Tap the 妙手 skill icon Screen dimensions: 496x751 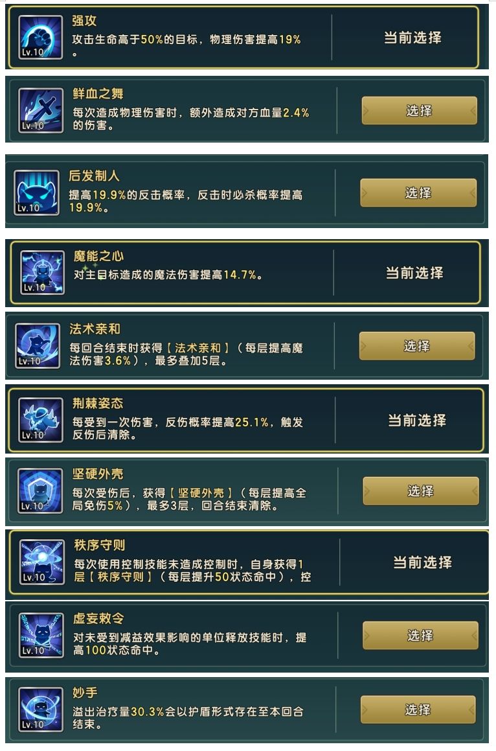pos(41,710)
